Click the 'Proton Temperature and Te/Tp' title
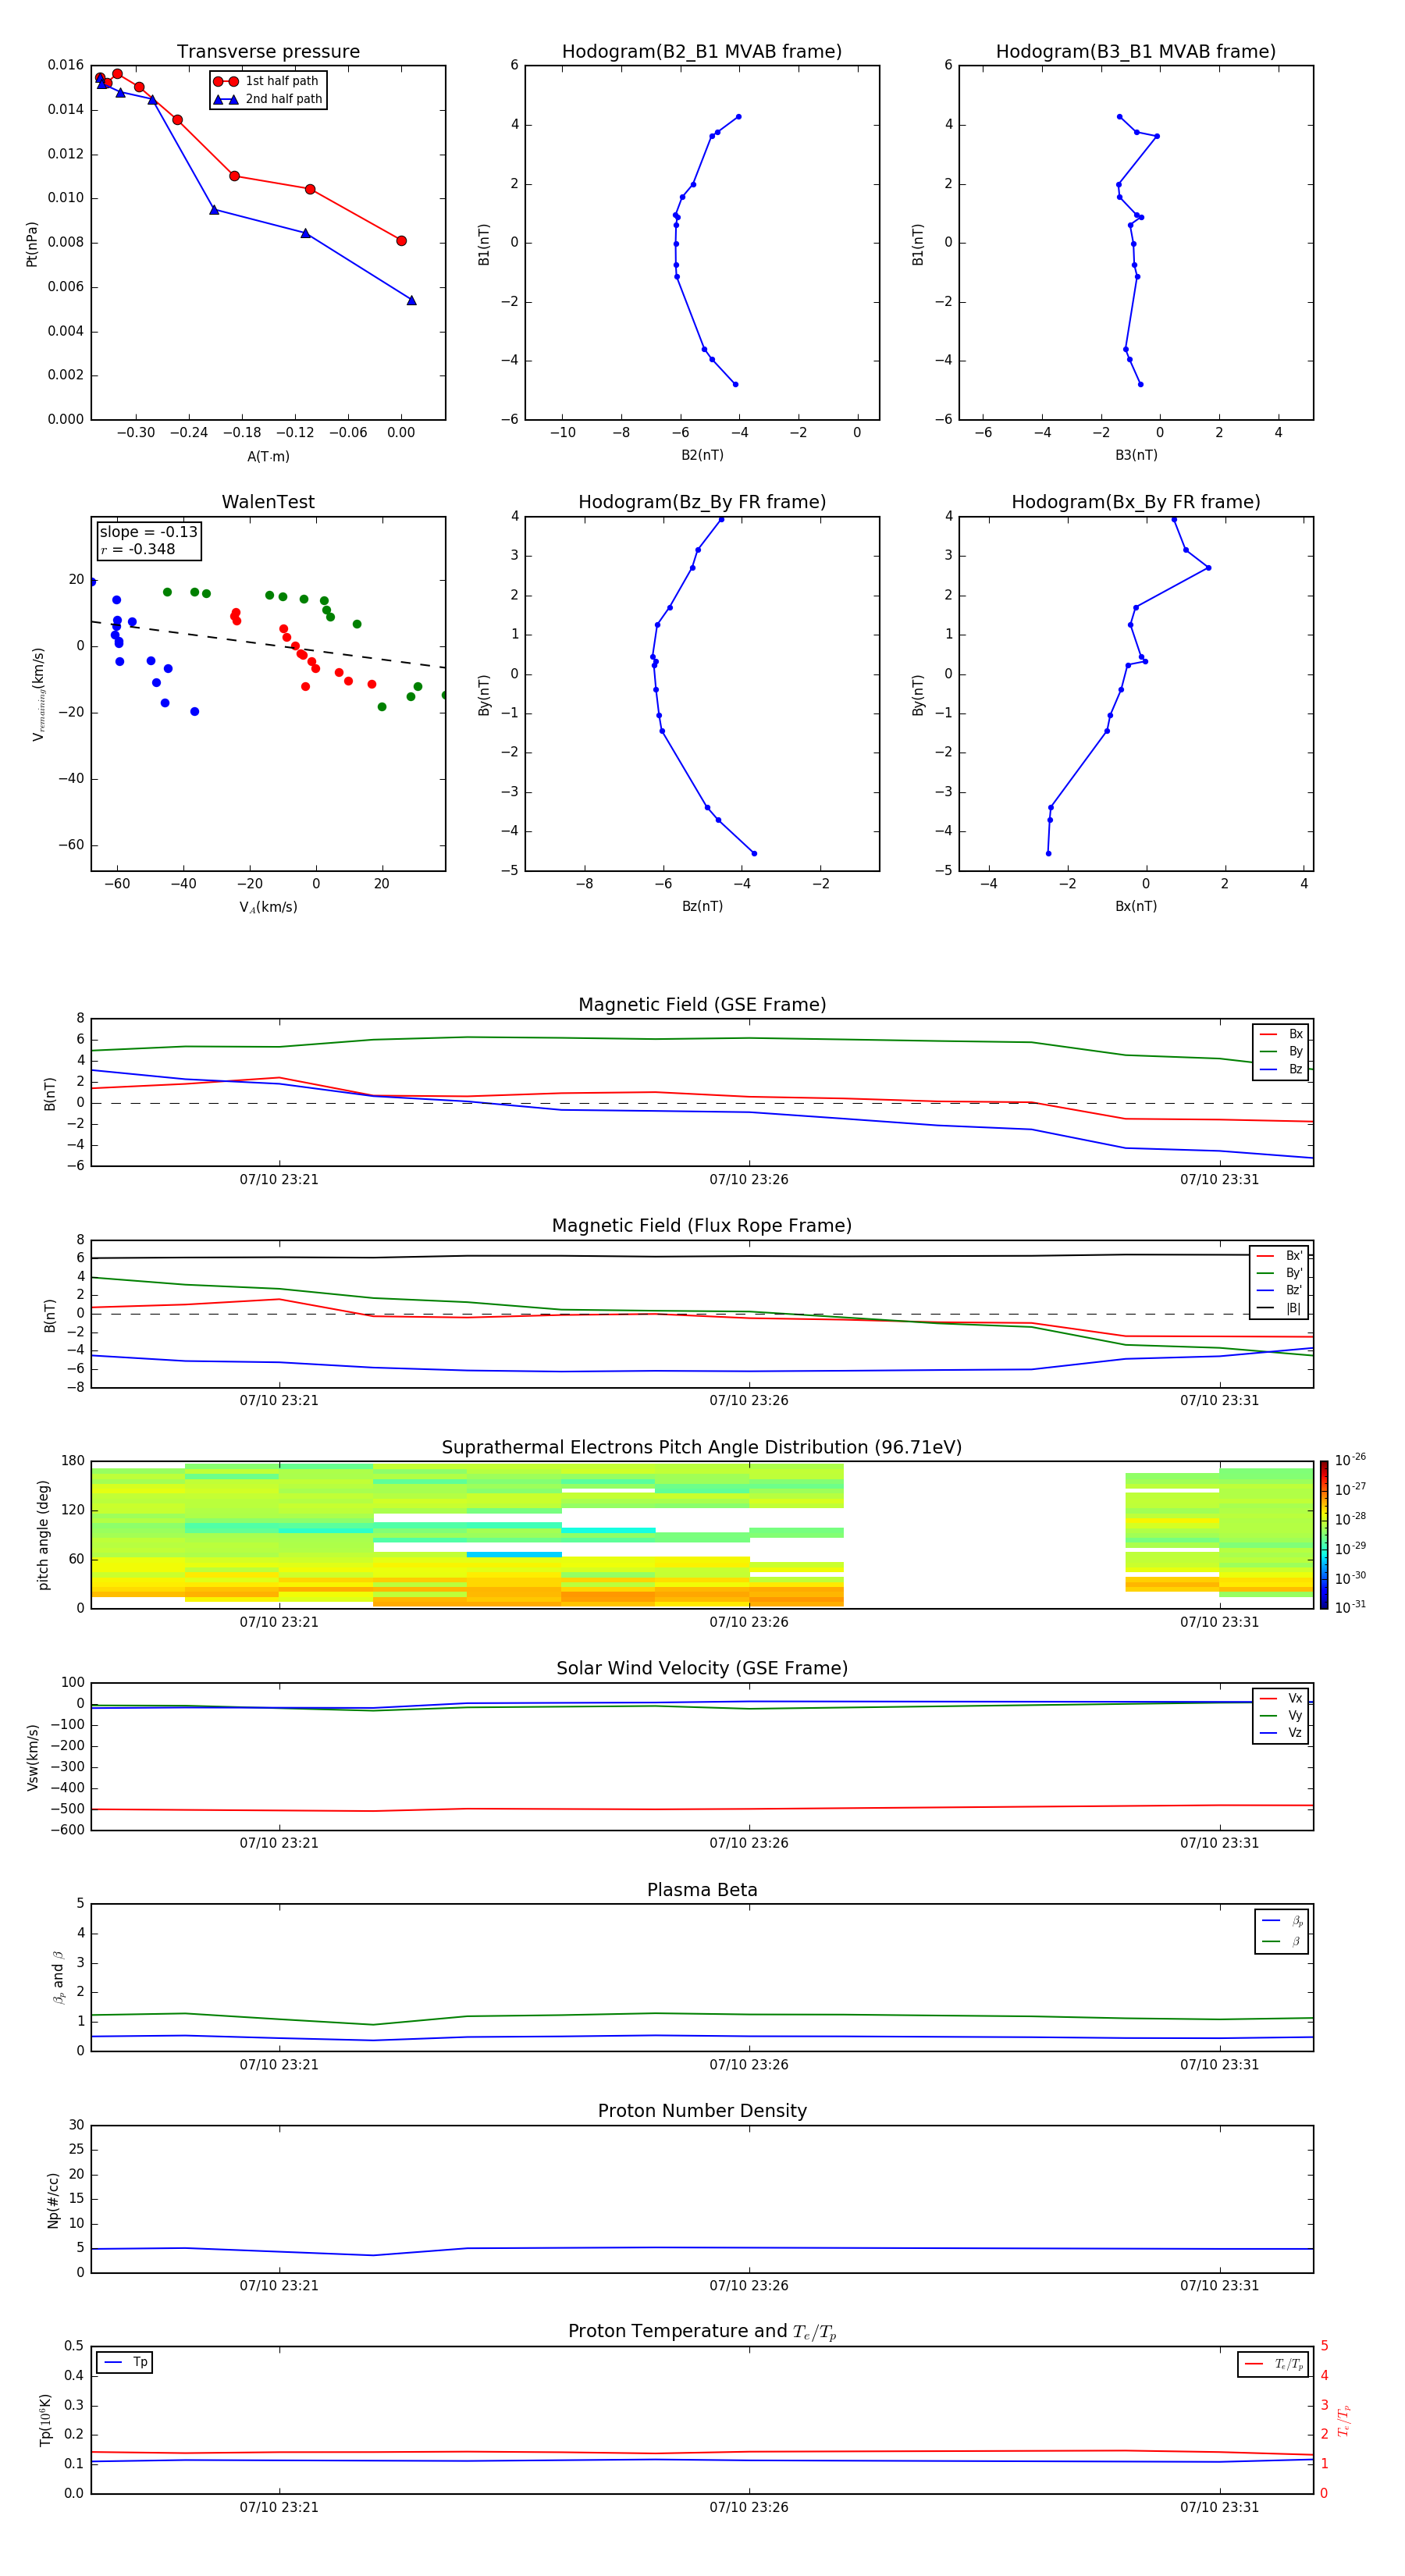1405x2576 pixels. pos(702,2331)
